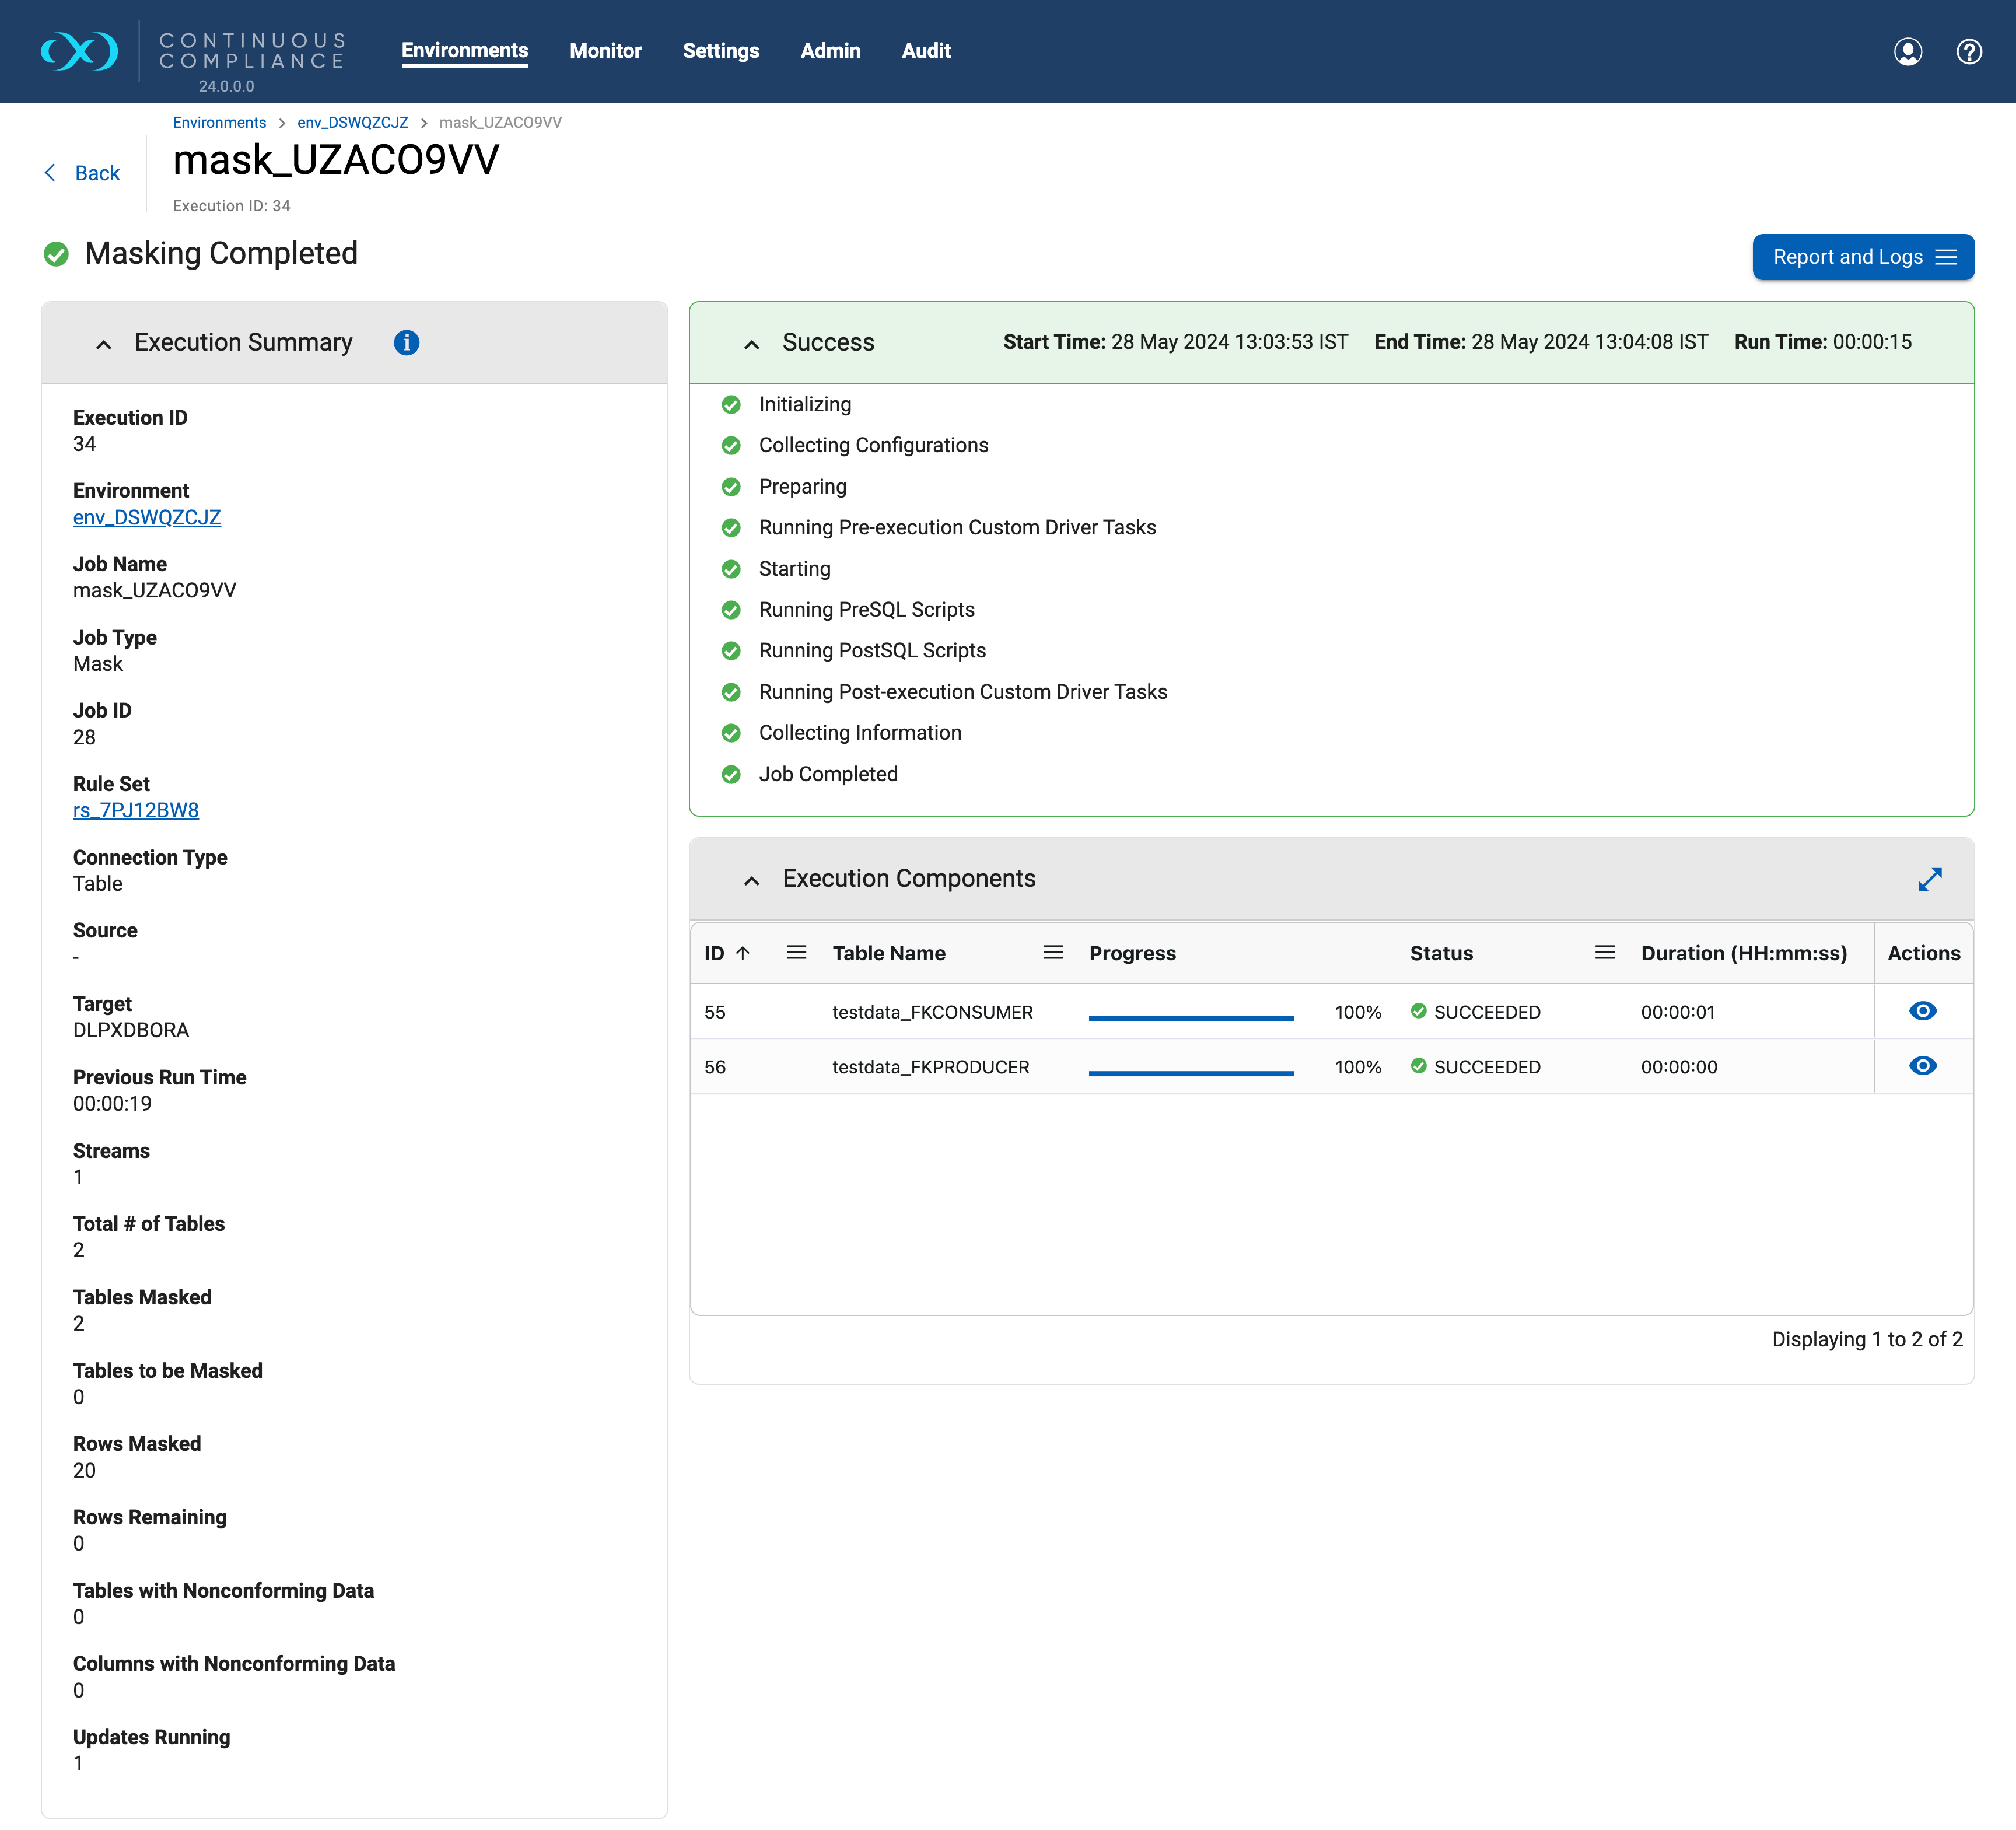Follow the rs_7PJ12BW8 rule set link
This screenshot has height=1830, width=2016.
136,810
